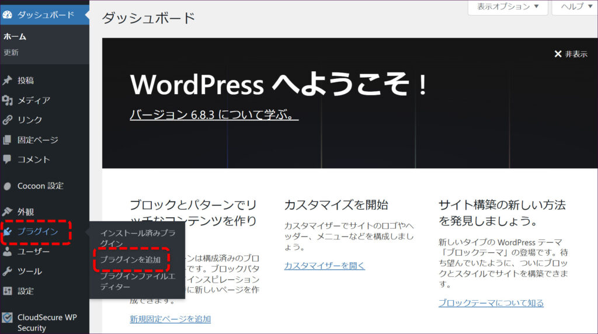Click the Posts pushpin icon
Screen dimensions: 598x334
point(8,81)
